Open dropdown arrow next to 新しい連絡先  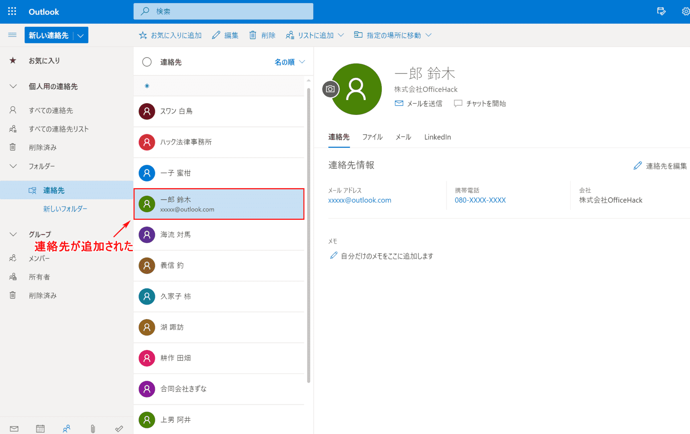(81, 35)
